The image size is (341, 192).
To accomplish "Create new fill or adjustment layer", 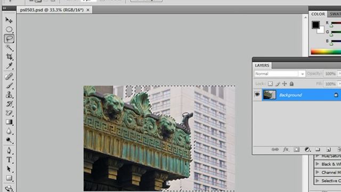I will click(307, 149).
